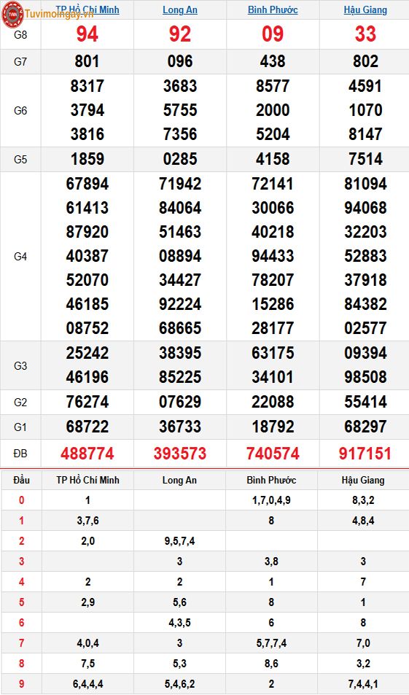Viewport: 409px width, 695px height.
Task: Click the Tuvimoingay.vn round logo icon
Action: point(12,14)
